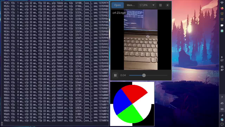Click the crf-23.mp4 filename overlay
Image resolution: width=225 pixels, height=127 pixels.
coord(119,13)
